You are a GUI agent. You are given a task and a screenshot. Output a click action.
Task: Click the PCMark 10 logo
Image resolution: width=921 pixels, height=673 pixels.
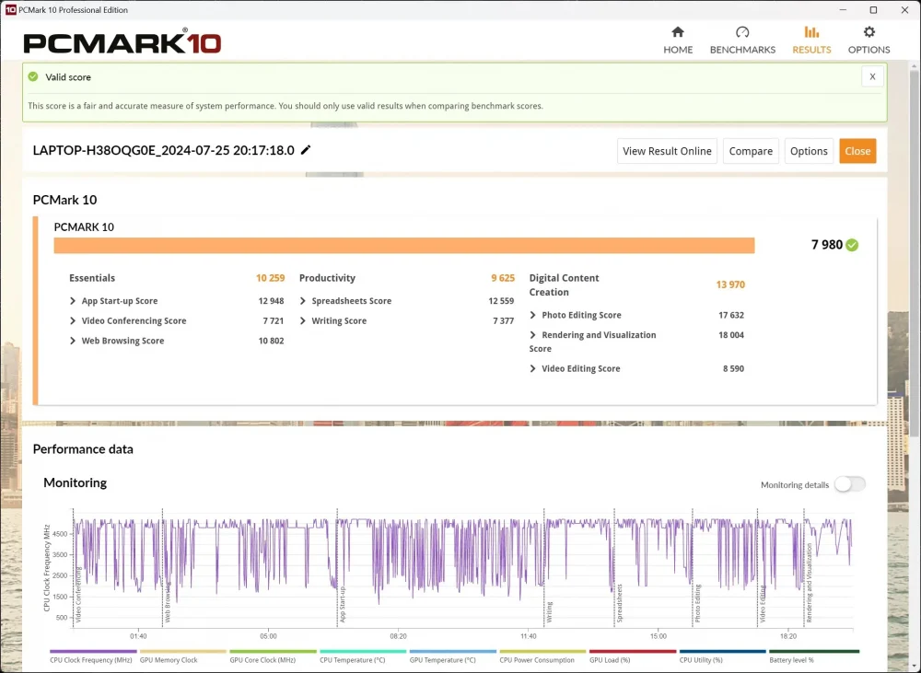tap(122, 42)
